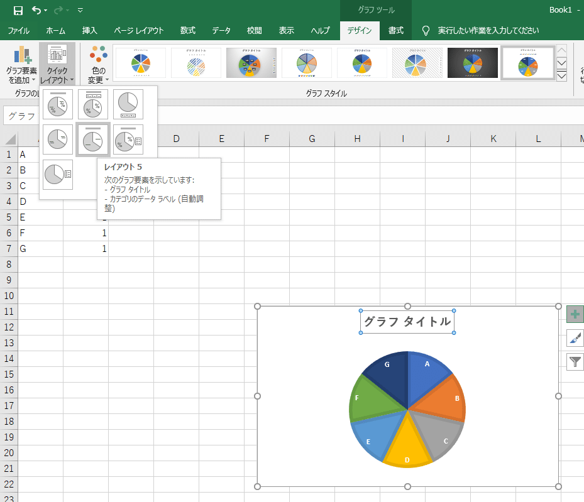Select row 10 header
This screenshot has width=584, height=502.
9,296
